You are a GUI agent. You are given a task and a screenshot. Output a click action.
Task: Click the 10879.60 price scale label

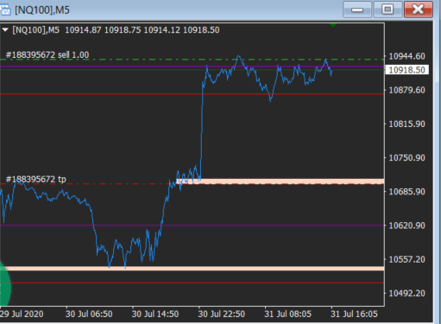click(x=406, y=90)
